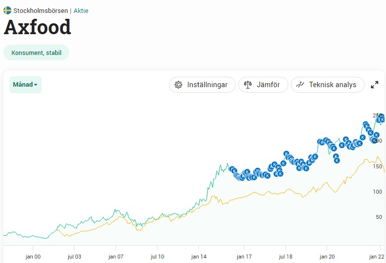
Task: Click the 50 price level label
Action: click(x=378, y=217)
